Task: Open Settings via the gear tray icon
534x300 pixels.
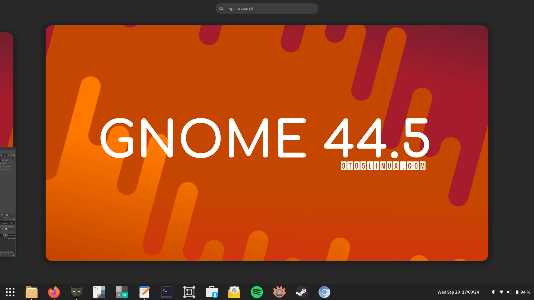Action: tap(494, 292)
